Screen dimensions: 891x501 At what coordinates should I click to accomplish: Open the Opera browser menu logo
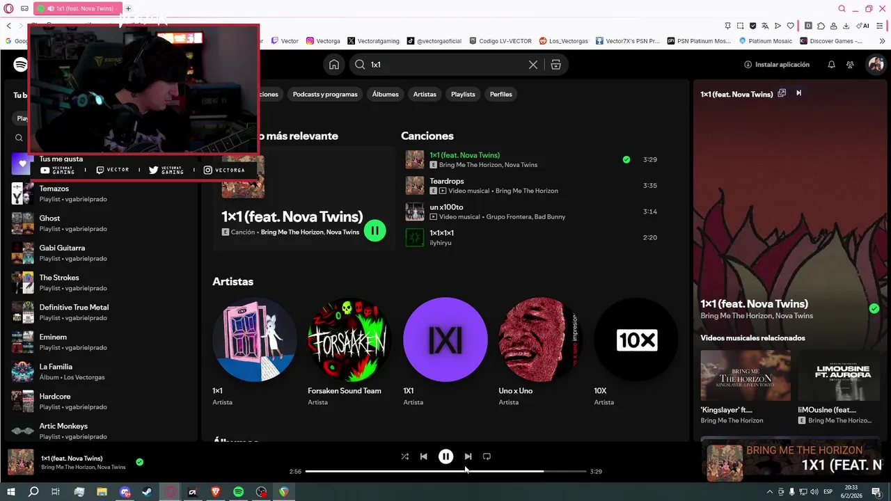(x=8, y=8)
